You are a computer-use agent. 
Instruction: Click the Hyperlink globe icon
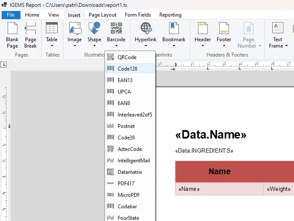coord(146,28)
